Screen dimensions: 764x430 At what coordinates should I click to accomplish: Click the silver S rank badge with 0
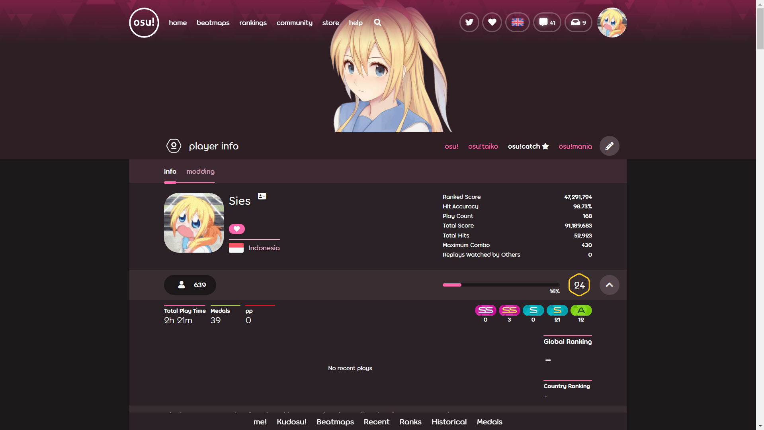pos(533,310)
